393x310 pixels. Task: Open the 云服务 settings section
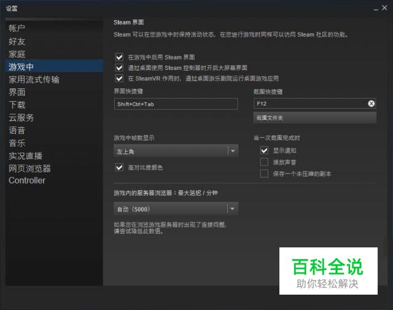click(54, 117)
